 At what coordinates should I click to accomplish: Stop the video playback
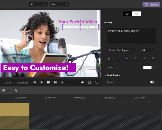coord(48,82)
